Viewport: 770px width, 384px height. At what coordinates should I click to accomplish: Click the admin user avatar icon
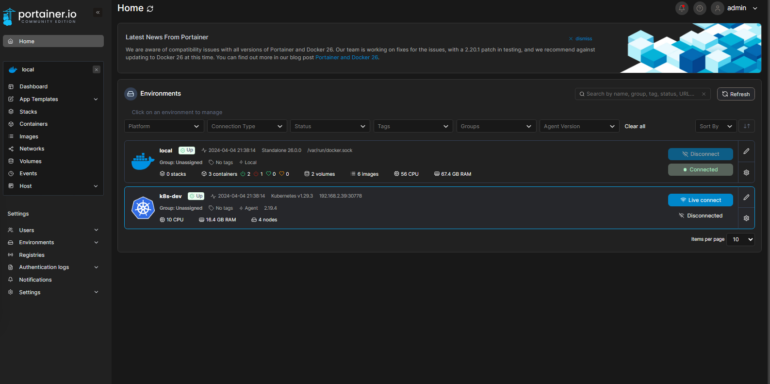pyautogui.click(x=718, y=8)
